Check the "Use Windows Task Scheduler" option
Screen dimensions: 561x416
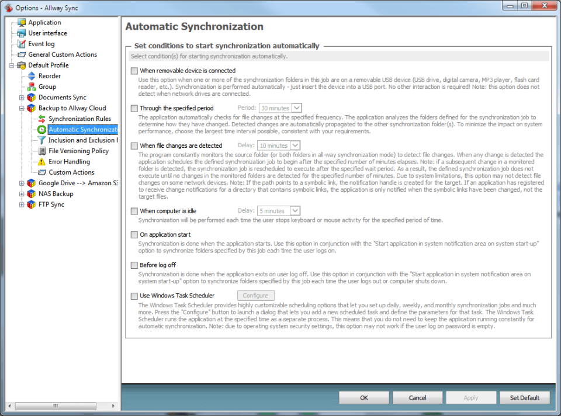pos(133,296)
